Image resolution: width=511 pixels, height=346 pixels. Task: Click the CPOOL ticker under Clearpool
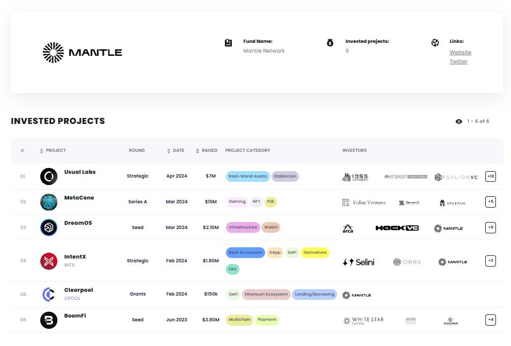coord(72,298)
